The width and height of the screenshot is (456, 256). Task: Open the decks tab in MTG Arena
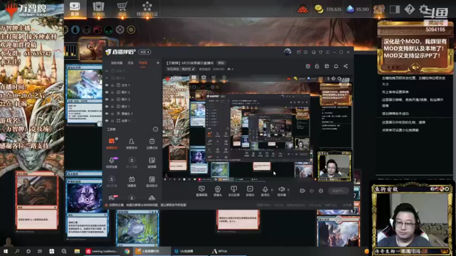click(75, 9)
